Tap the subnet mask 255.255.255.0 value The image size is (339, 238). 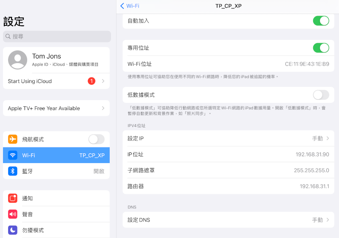click(311, 170)
